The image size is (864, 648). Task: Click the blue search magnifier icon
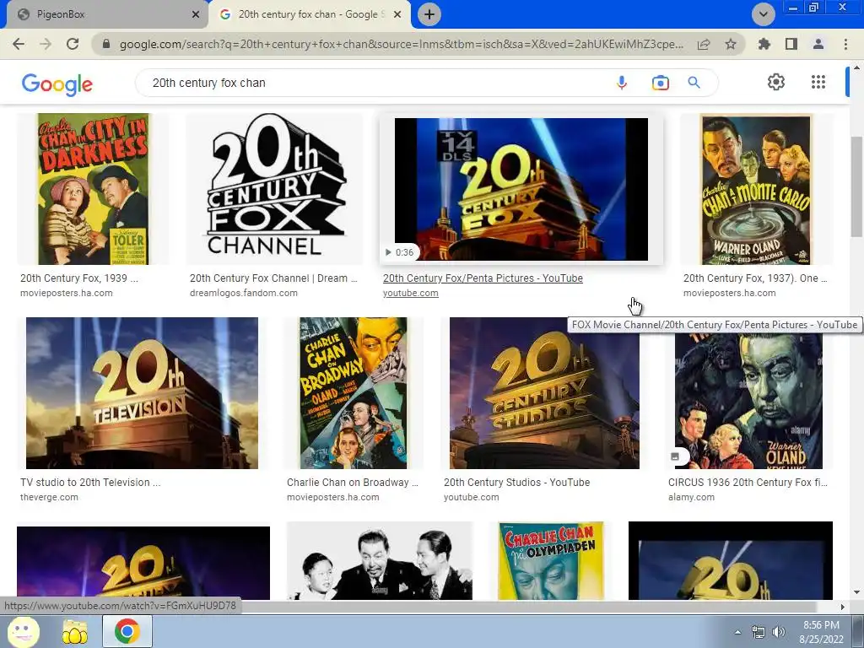tap(694, 83)
